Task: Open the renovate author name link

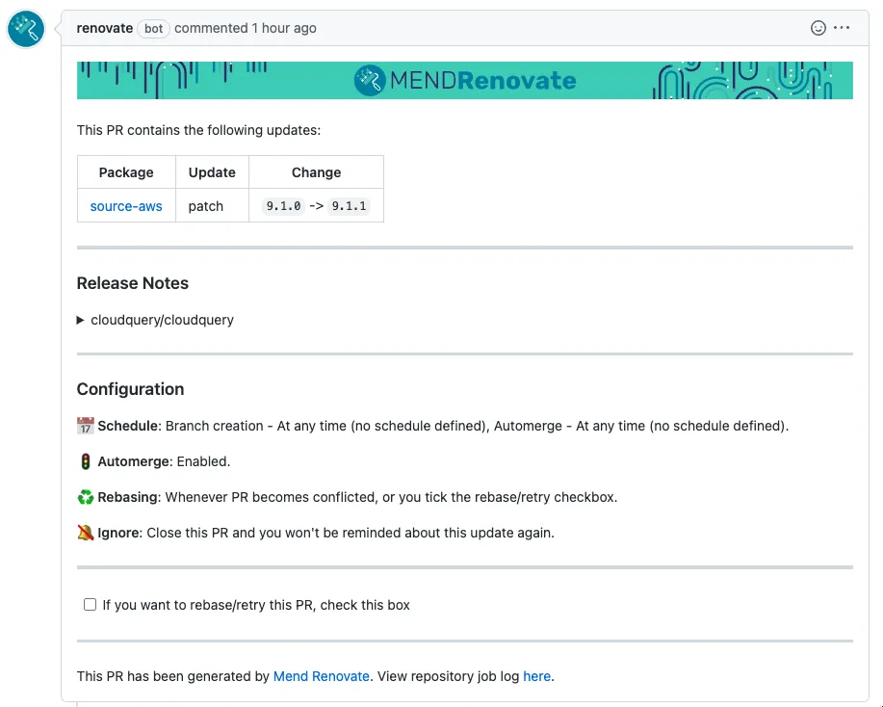Action: point(105,28)
